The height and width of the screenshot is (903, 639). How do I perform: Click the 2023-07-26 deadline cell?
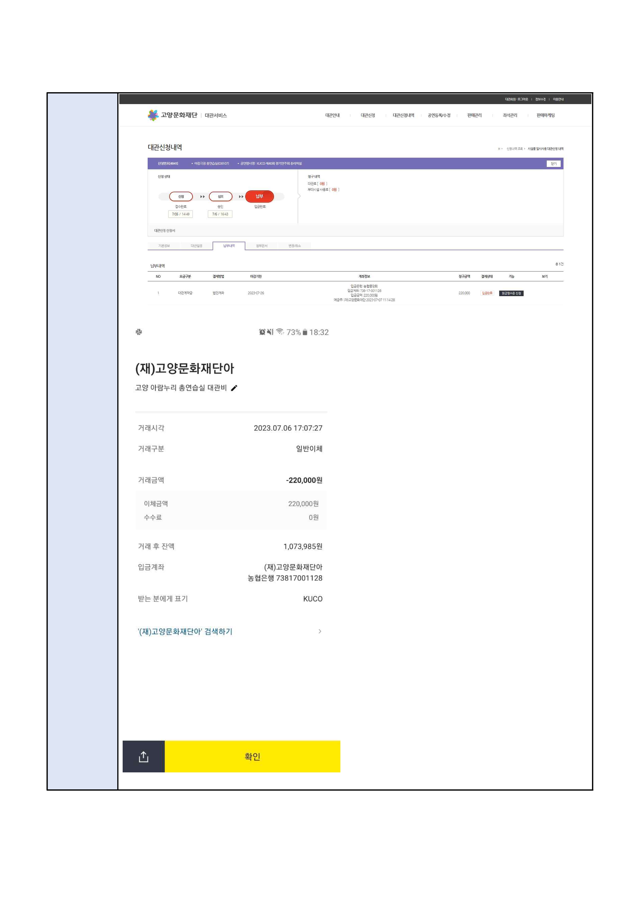tap(256, 293)
